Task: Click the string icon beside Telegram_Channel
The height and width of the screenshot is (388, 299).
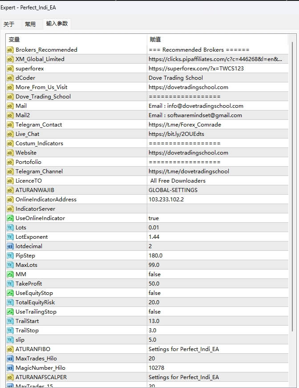Action: [x=10, y=172]
